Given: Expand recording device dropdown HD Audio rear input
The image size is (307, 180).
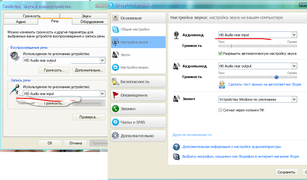Looking at the screenshot, I should [102, 94].
